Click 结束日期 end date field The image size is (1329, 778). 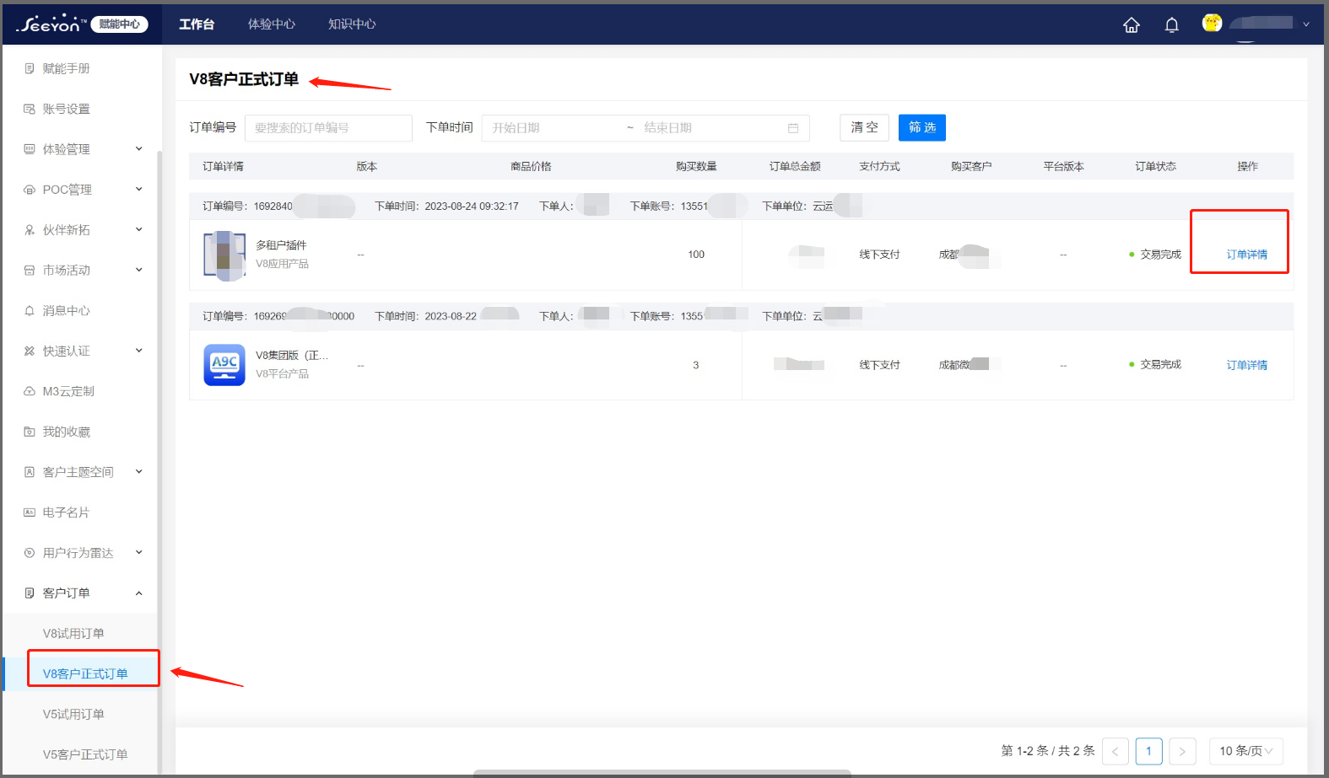tap(709, 128)
